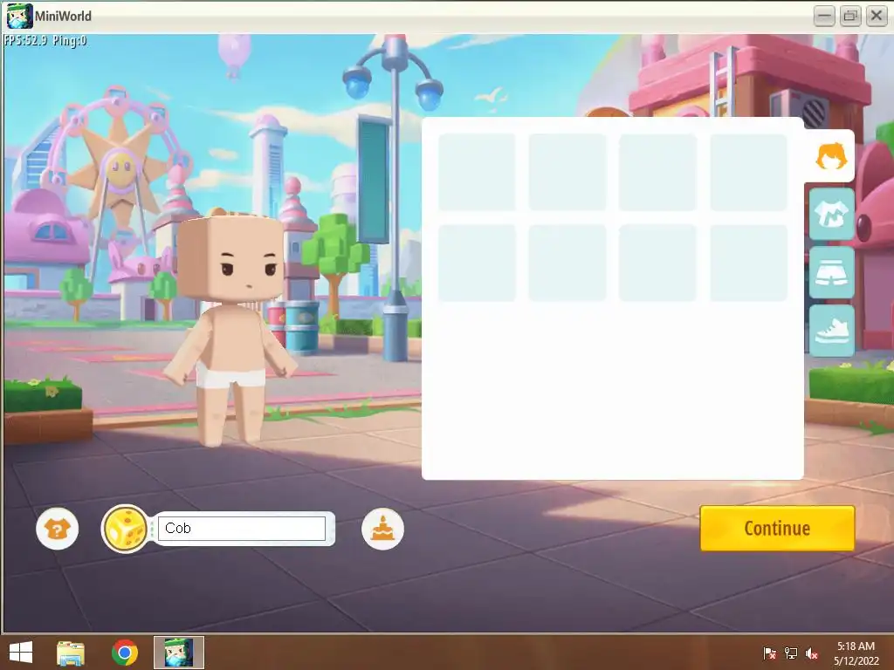Viewport: 894px width, 670px height.
Task: Click the MiniWorld app icon in title bar
Action: (x=19, y=16)
